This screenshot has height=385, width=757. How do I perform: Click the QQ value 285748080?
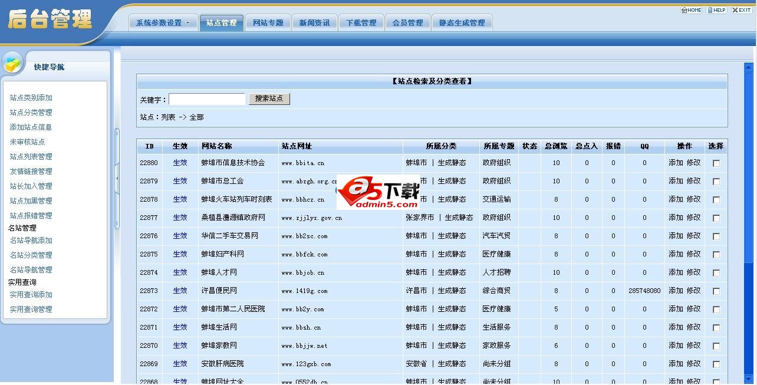644,291
